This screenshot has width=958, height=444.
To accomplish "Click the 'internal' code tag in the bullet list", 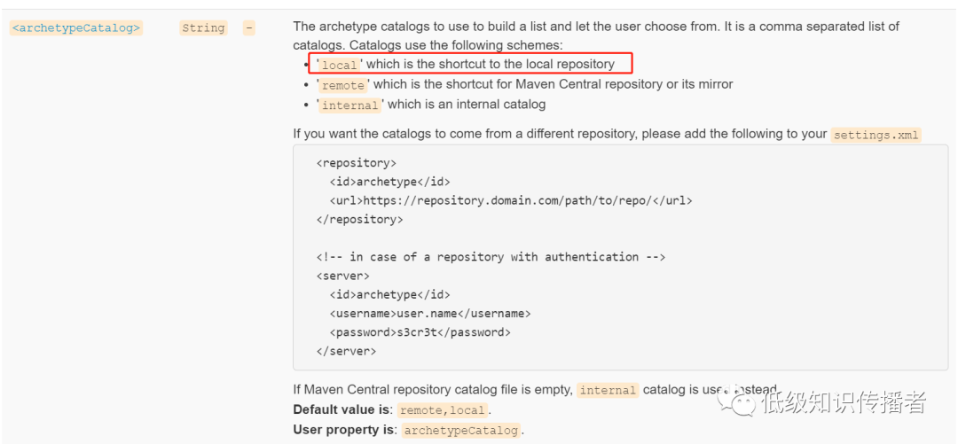I will point(349,105).
